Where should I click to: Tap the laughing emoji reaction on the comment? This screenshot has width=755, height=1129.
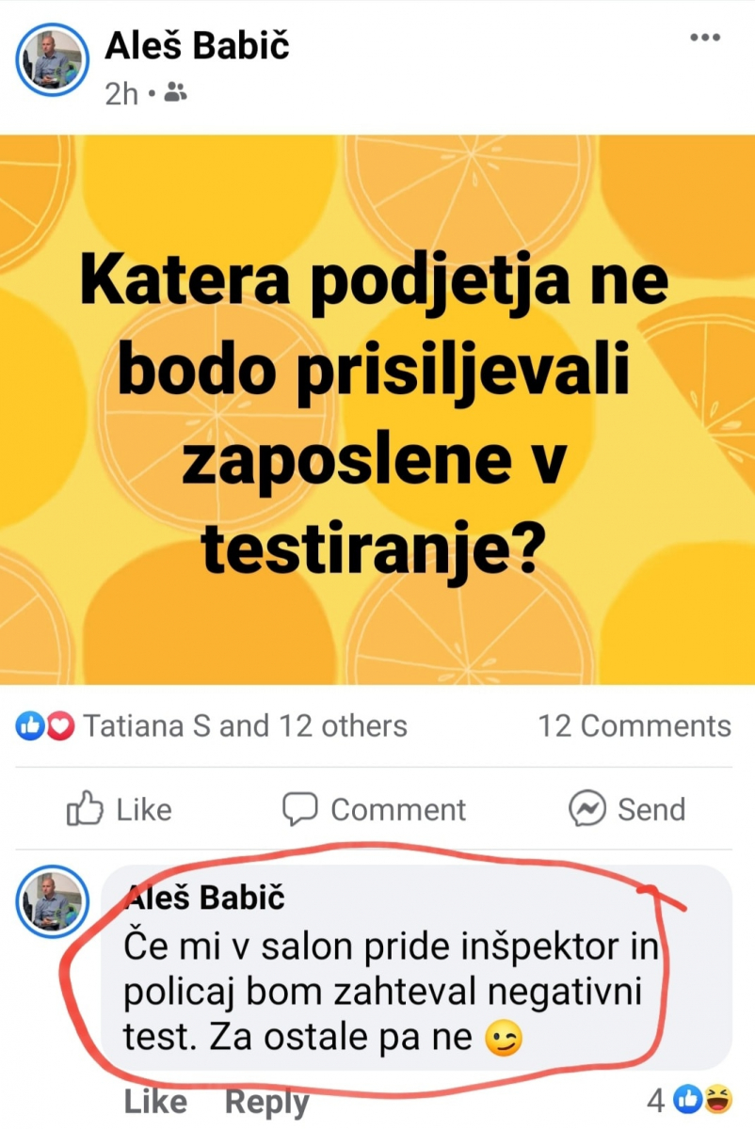pos(718,1097)
